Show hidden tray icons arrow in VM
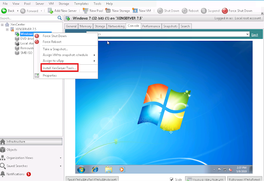Screen dimensions: 264x181 pos(214,169)
